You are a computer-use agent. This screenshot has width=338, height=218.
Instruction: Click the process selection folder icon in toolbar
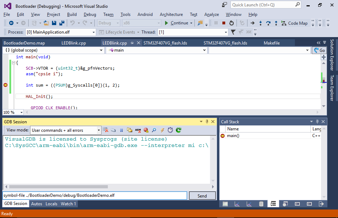coord(200,23)
